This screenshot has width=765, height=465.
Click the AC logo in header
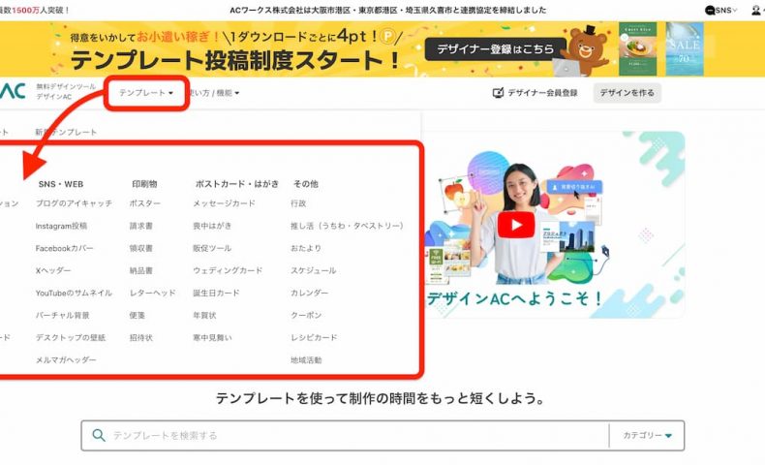click(14, 92)
